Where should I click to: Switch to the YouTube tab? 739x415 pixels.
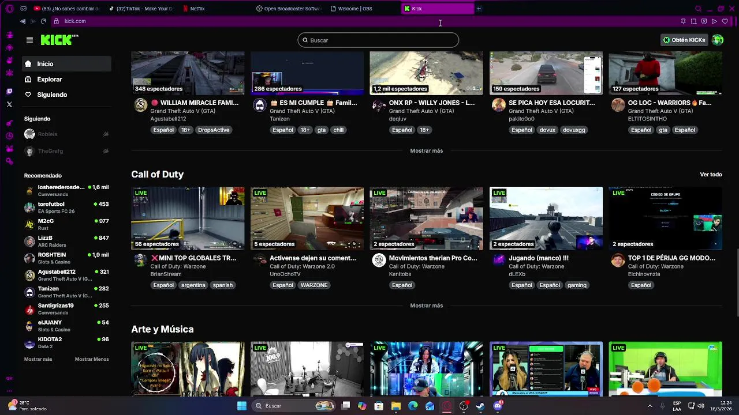coord(67,9)
